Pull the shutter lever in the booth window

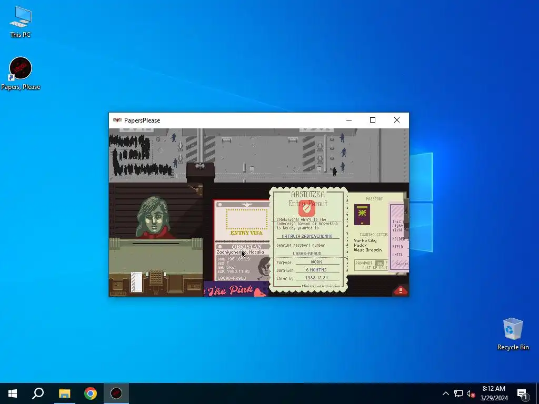coord(197,189)
